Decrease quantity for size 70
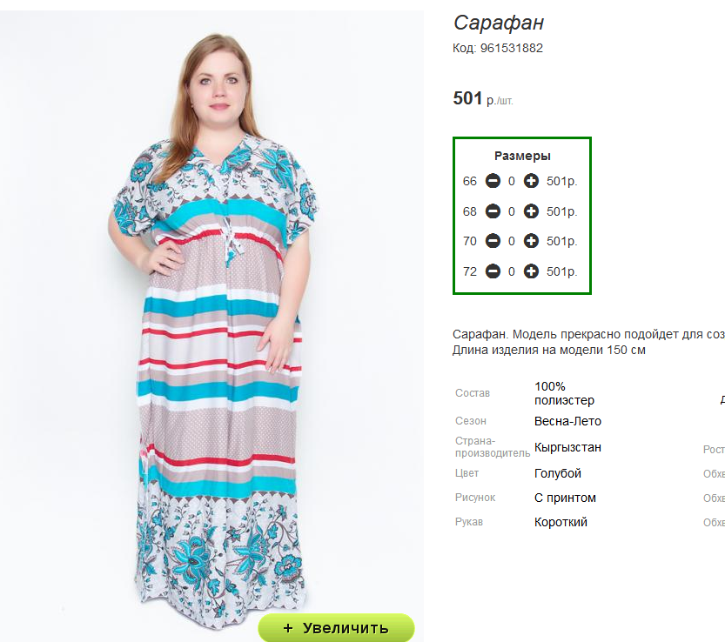This screenshot has height=642, width=725. [x=493, y=241]
